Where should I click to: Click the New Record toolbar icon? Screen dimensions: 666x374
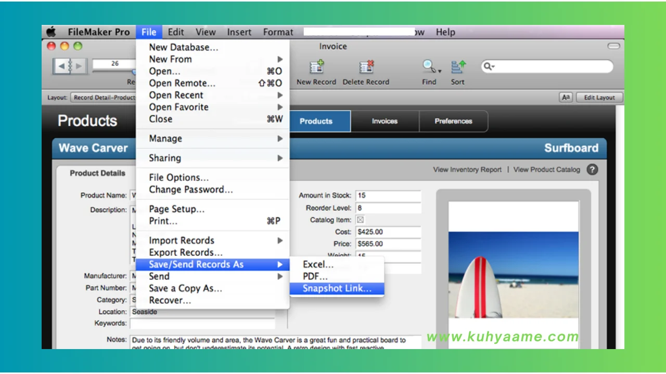coord(316,67)
